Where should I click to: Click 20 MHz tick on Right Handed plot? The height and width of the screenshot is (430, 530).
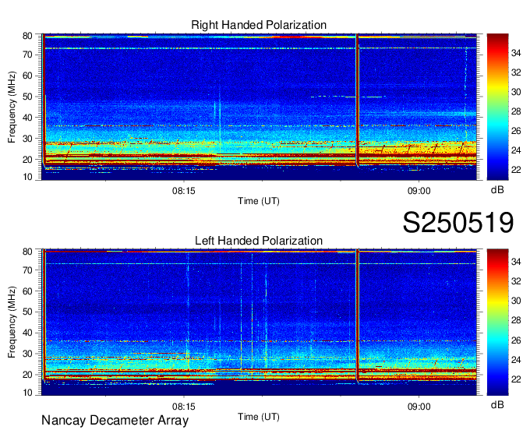(27, 160)
